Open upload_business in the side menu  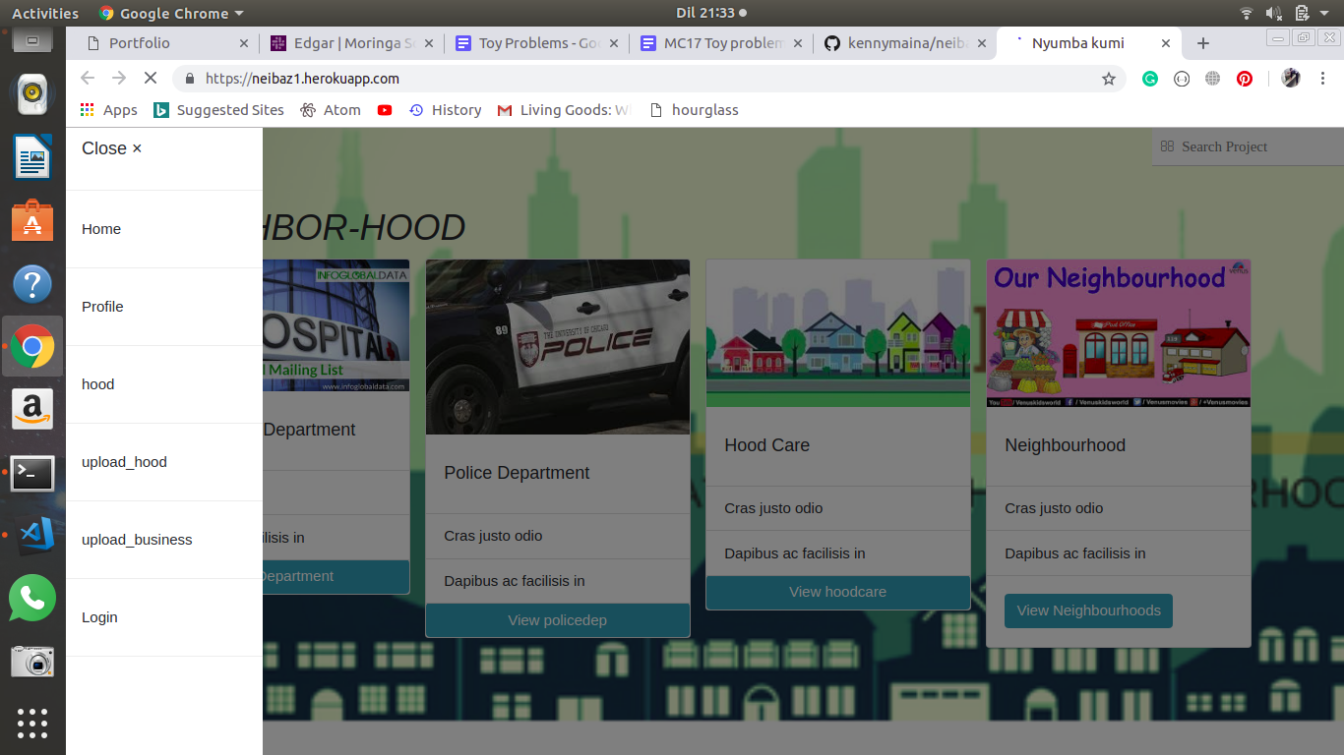tap(137, 540)
